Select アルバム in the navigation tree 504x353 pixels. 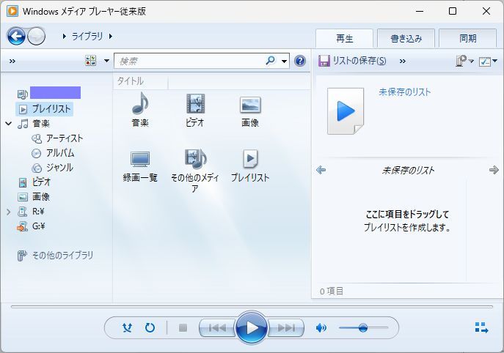click(x=60, y=153)
